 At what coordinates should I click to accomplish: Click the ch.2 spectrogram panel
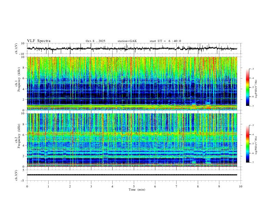click(132, 140)
